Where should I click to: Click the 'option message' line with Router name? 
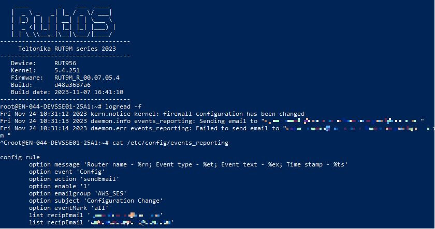point(188,164)
